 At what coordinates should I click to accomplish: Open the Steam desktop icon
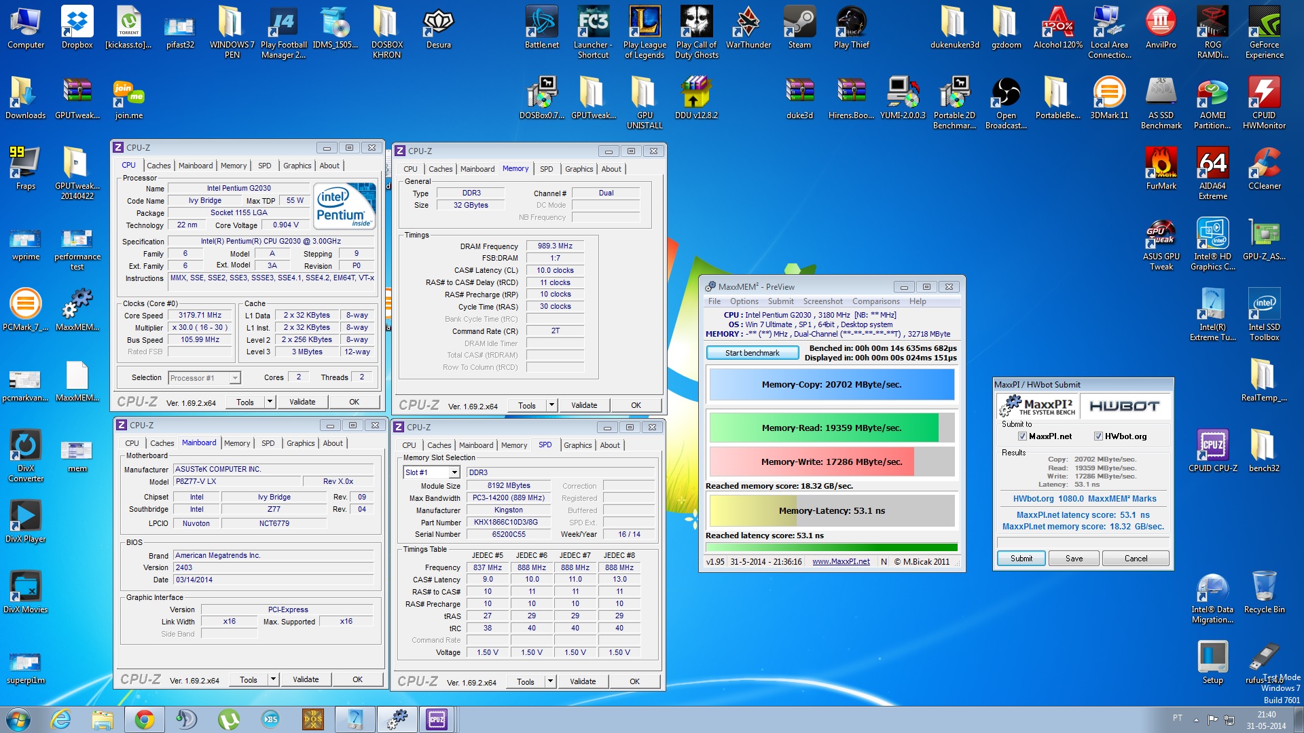(x=799, y=29)
